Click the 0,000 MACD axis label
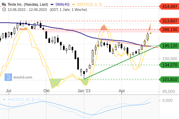179x119 pixels. click(167, 100)
